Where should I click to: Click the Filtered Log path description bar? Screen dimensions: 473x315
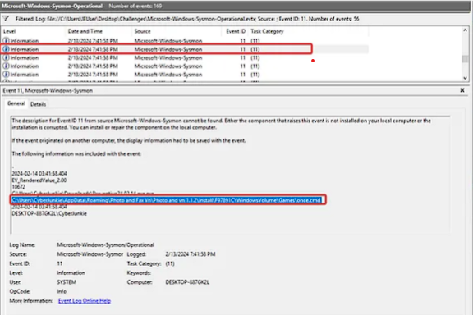point(187,19)
